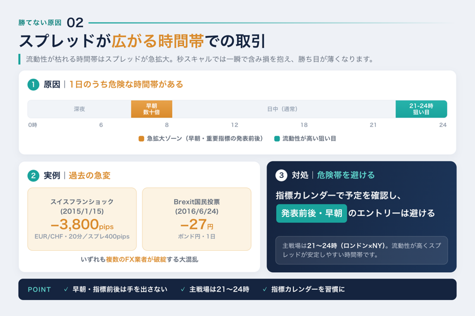The width and height of the screenshot is (475, 316).
Task: Click the heading スプレッドが広がる時間帯での取引
Action: pyautogui.click(x=142, y=41)
